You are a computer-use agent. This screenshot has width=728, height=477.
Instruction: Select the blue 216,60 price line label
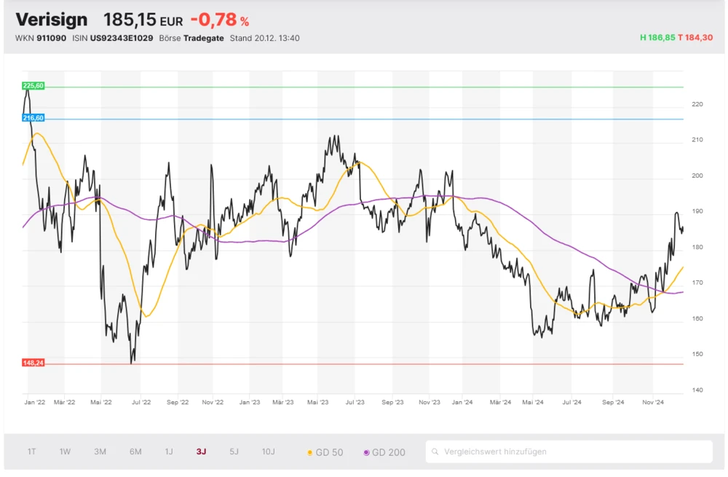[x=33, y=117]
